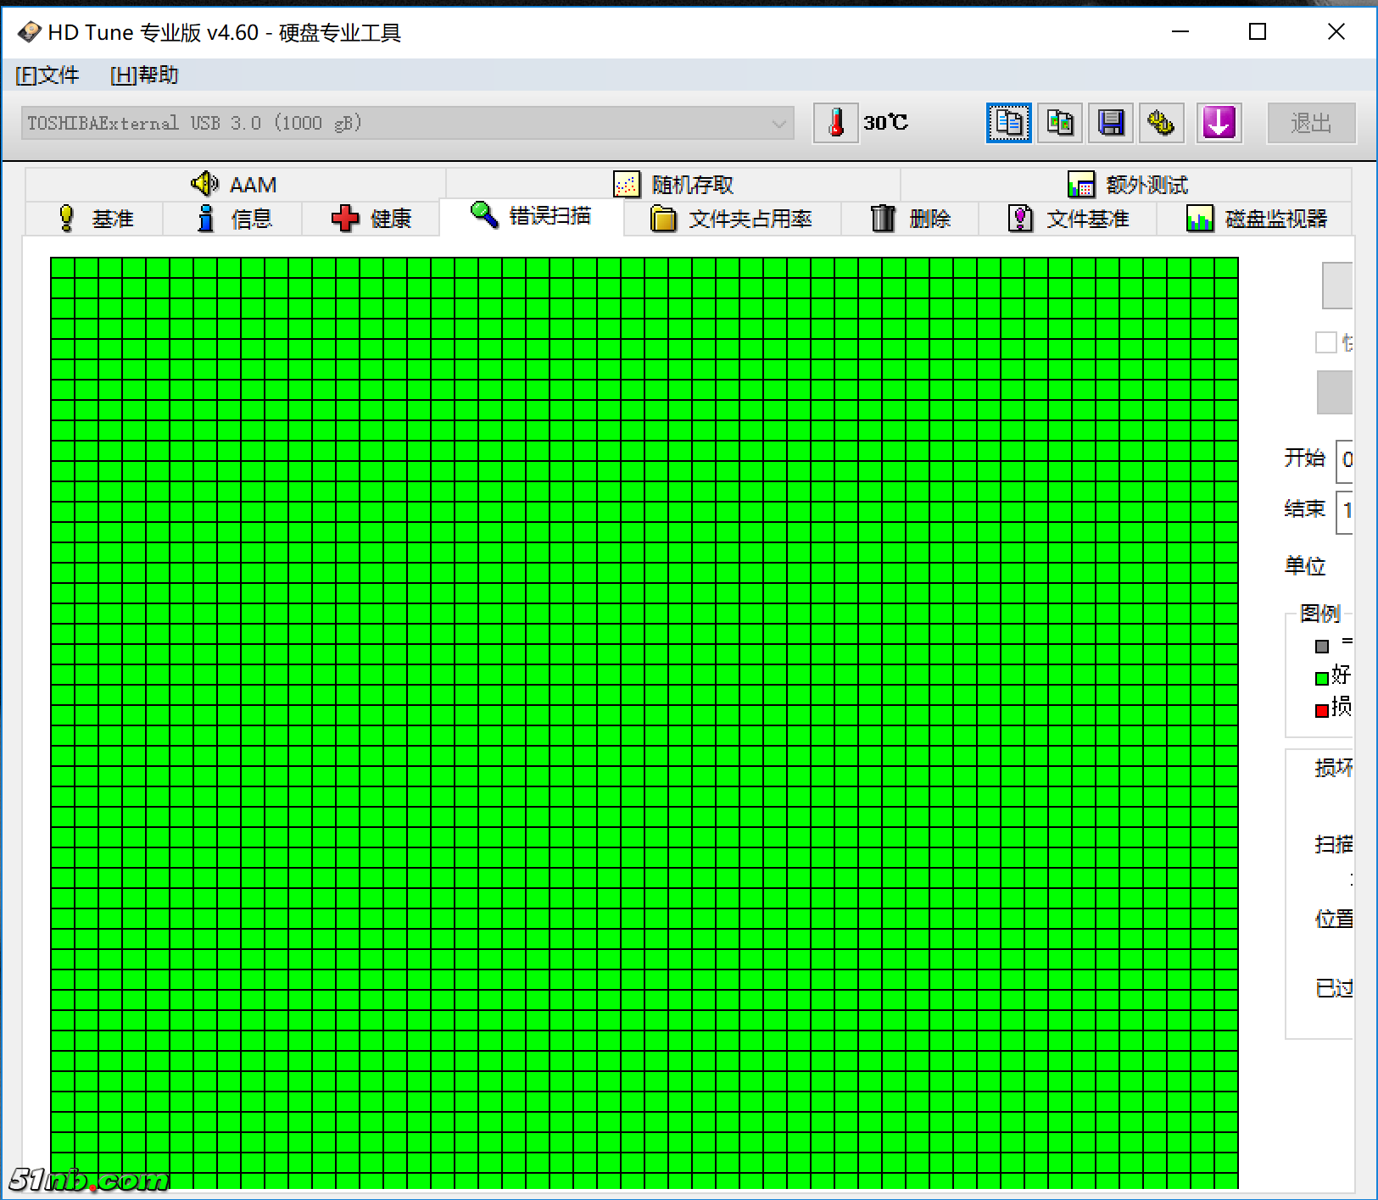Select the 健康 health tab
The height and width of the screenshot is (1200, 1378).
tap(371, 219)
